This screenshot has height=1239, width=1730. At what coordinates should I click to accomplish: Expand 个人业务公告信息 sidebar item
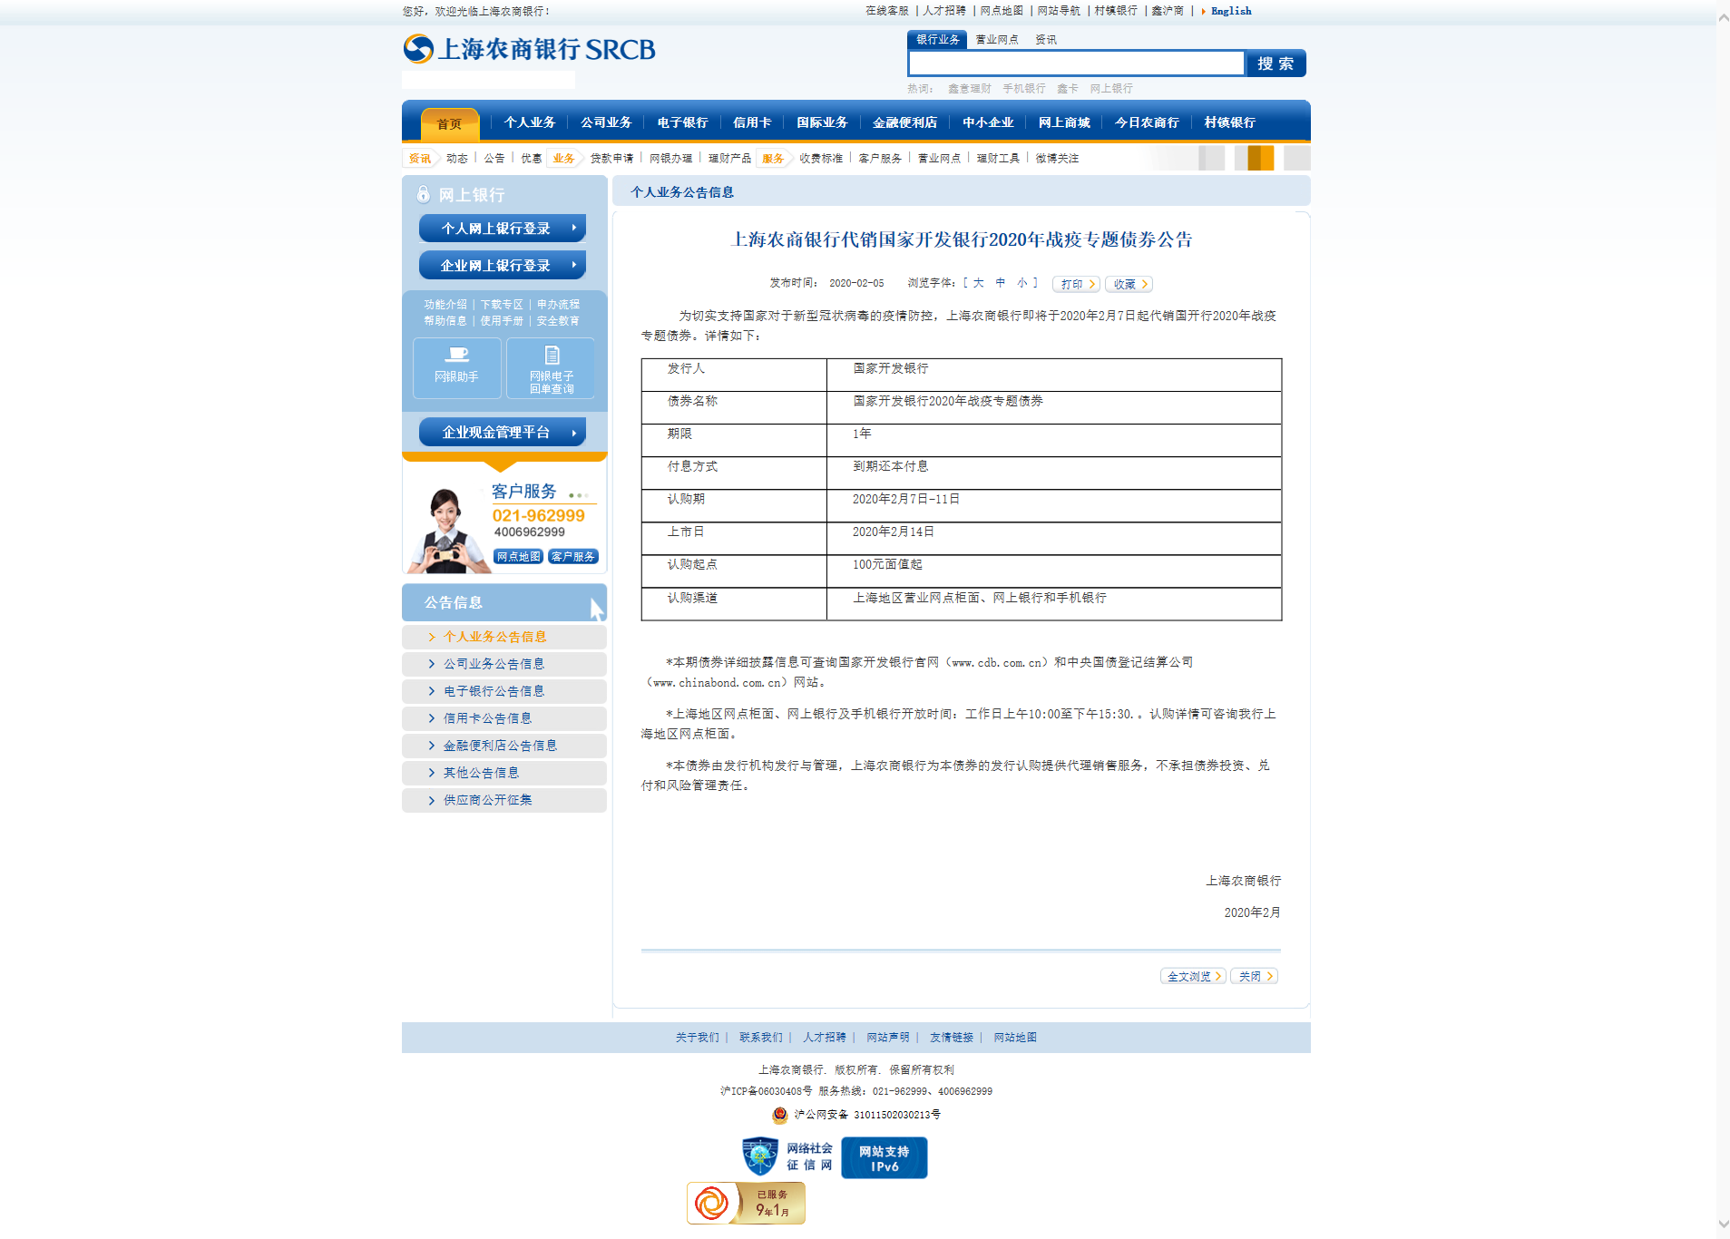click(504, 637)
